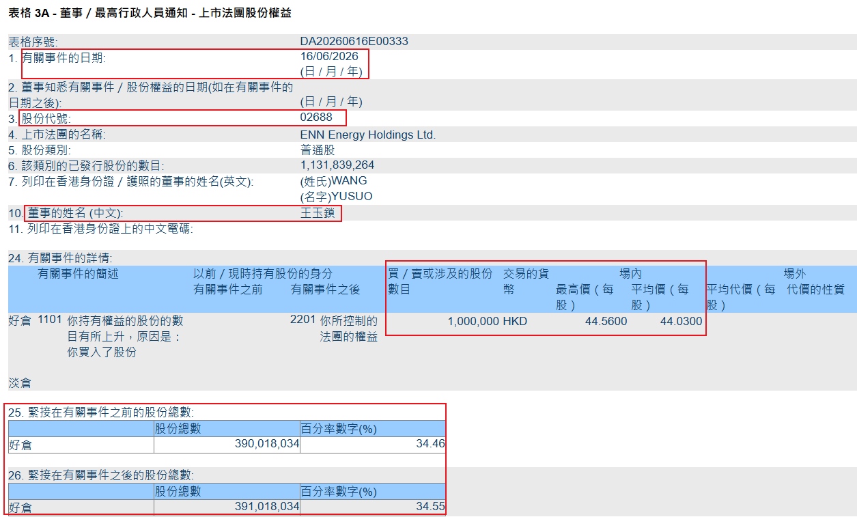Viewport: 857px width, 517px height.
Task: Click column header 平均代價（每股）
Action: click(742, 297)
